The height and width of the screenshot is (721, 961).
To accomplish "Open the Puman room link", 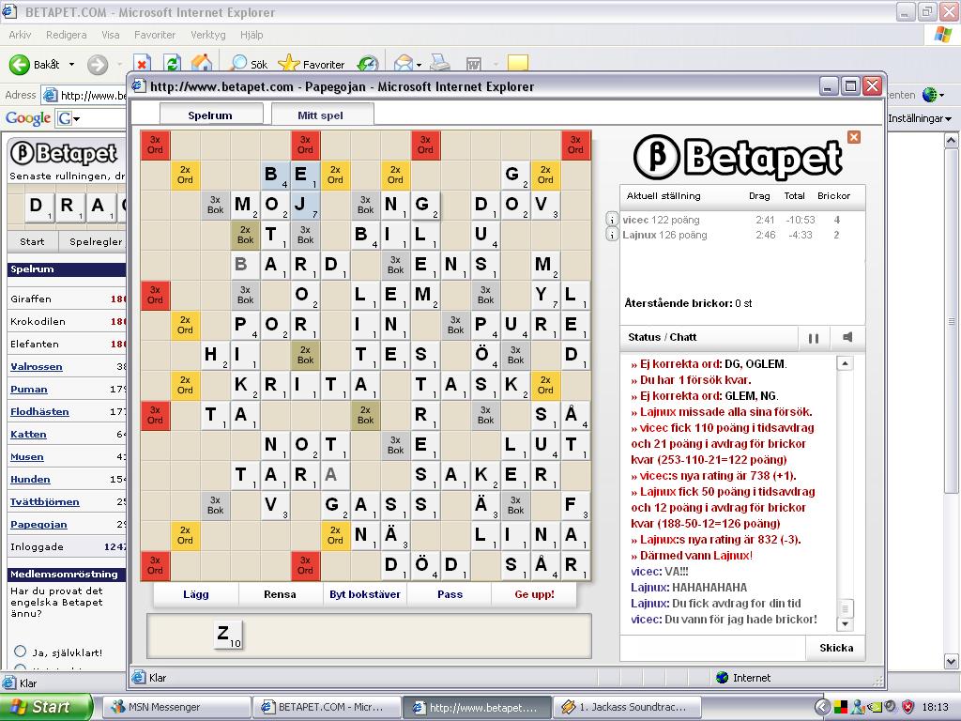I will click(29, 390).
